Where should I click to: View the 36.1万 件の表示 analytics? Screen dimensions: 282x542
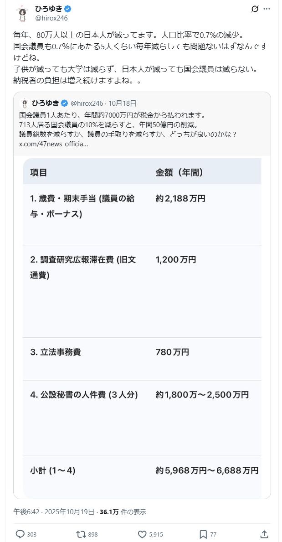tap(123, 512)
